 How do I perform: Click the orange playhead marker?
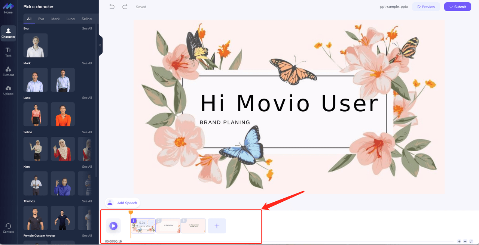coord(131,212)
